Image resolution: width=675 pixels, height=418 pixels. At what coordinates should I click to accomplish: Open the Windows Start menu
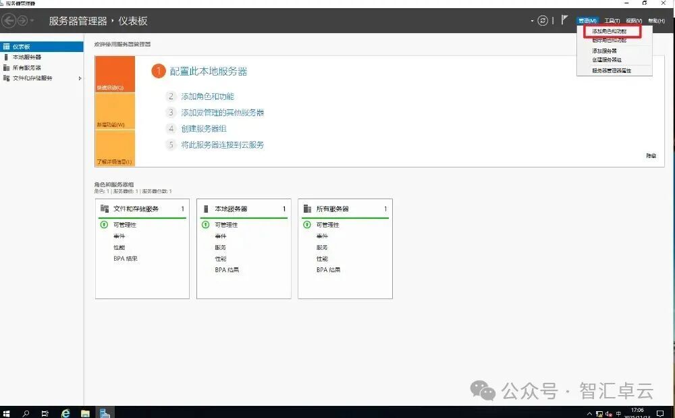pyautogui.click(x=7, y=413)
